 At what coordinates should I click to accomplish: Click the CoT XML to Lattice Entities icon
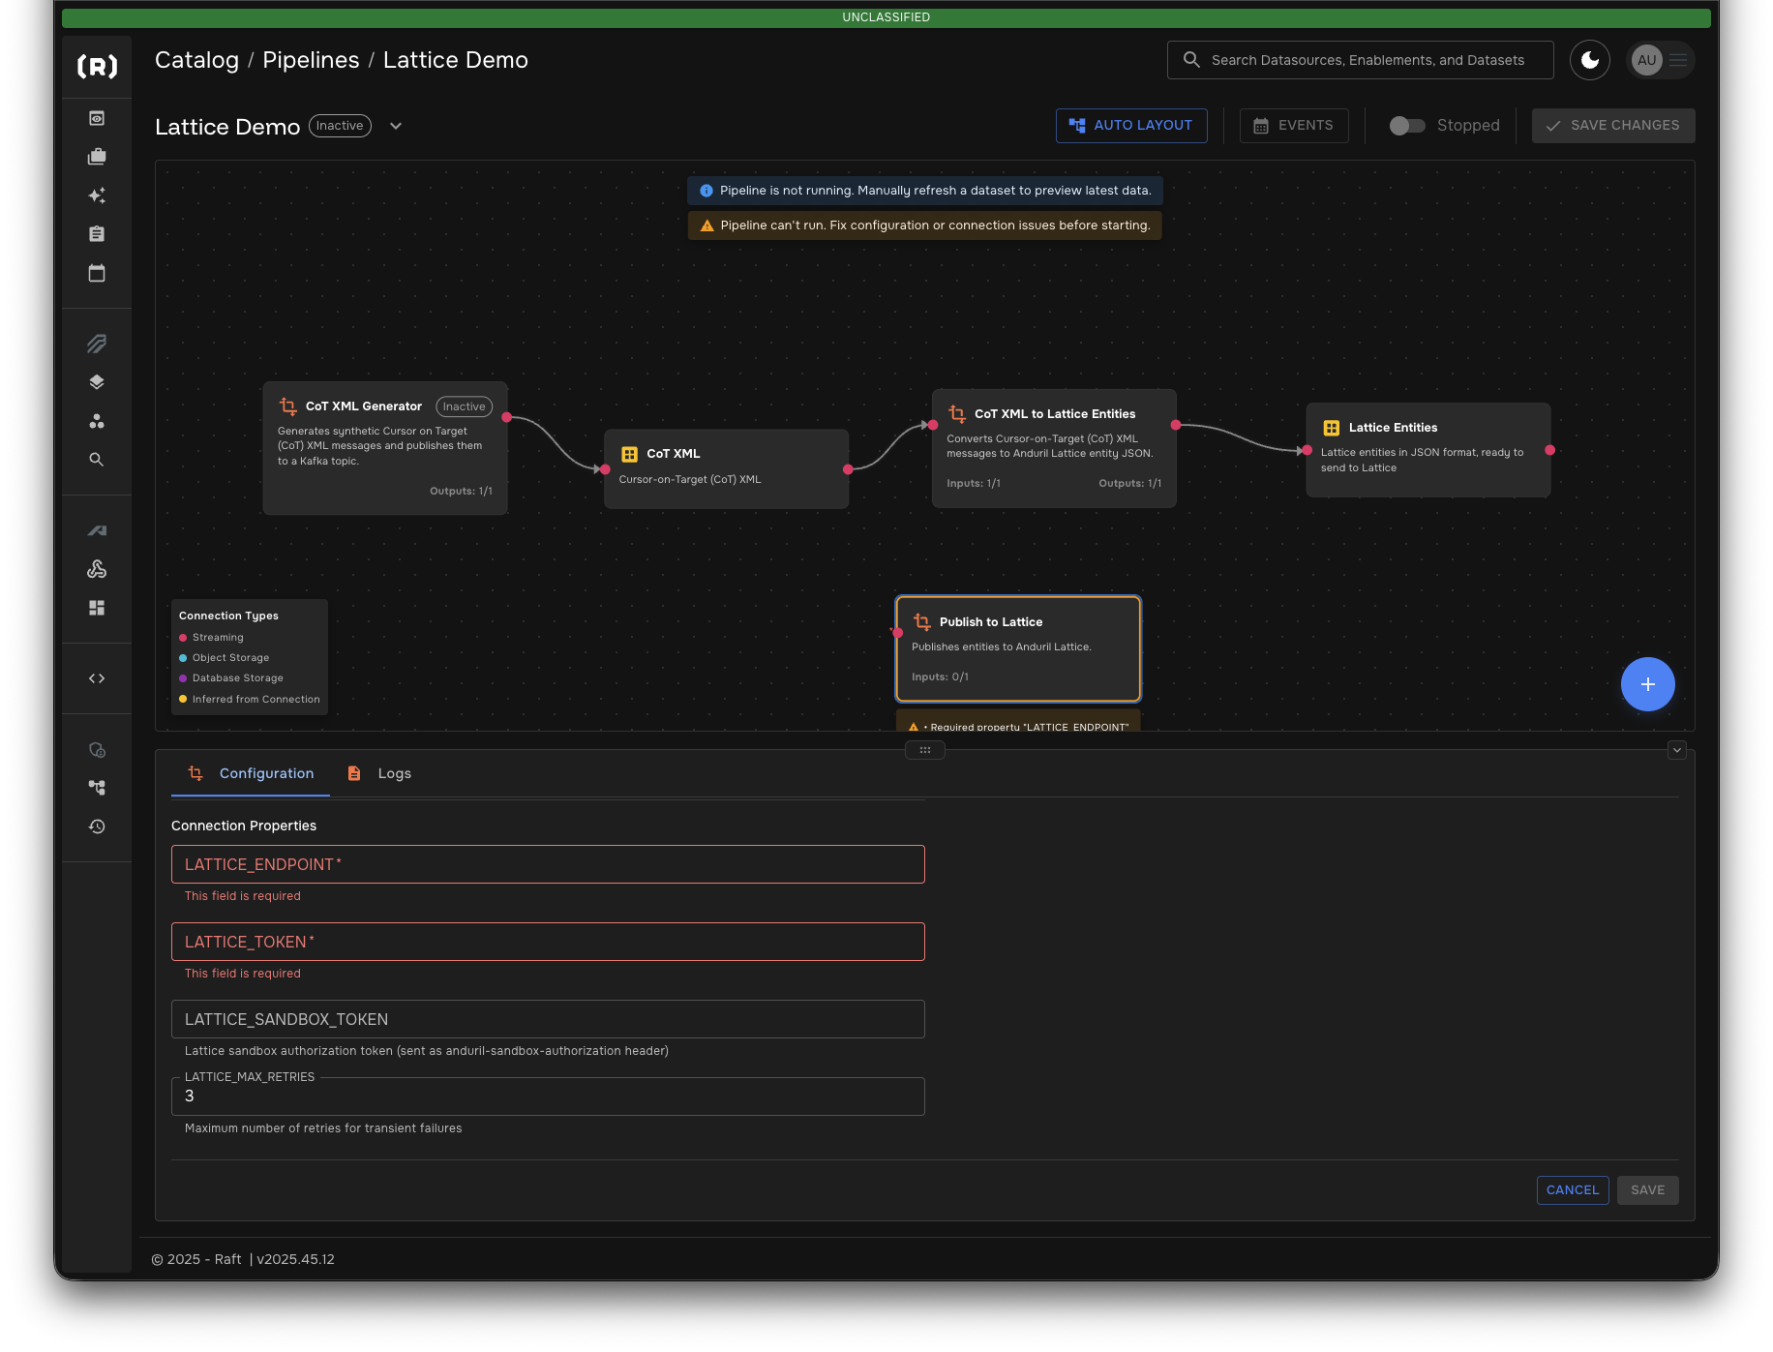point(957,414)
